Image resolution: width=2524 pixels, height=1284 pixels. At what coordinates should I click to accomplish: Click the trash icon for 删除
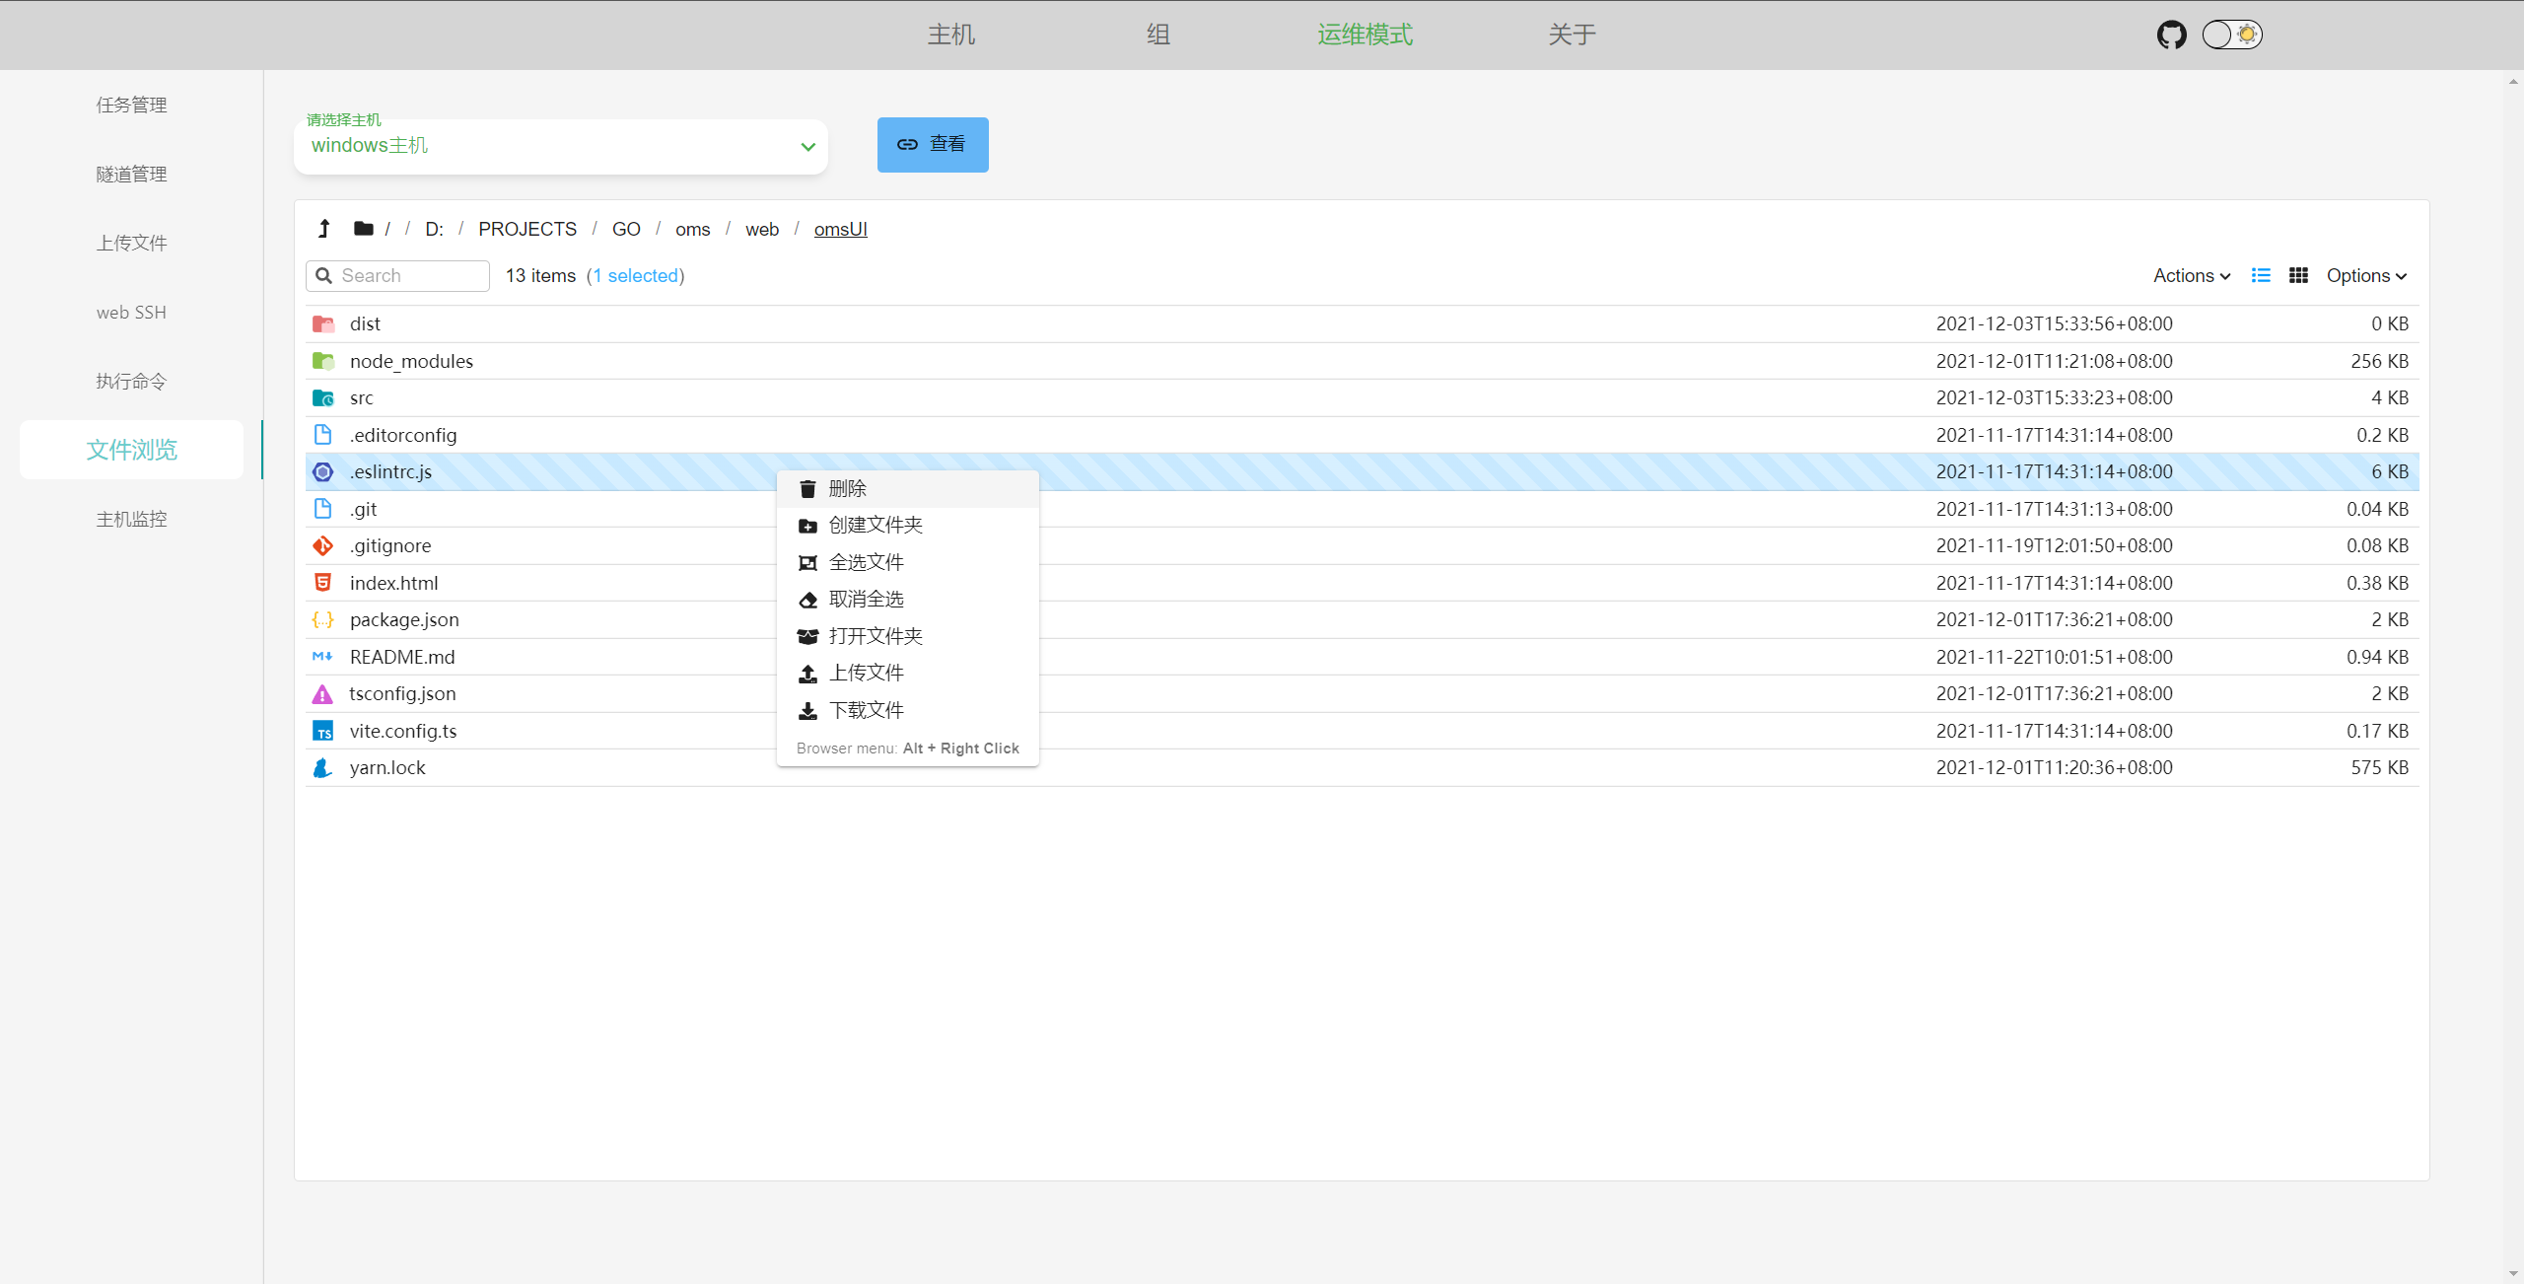(x=807, y=489)
